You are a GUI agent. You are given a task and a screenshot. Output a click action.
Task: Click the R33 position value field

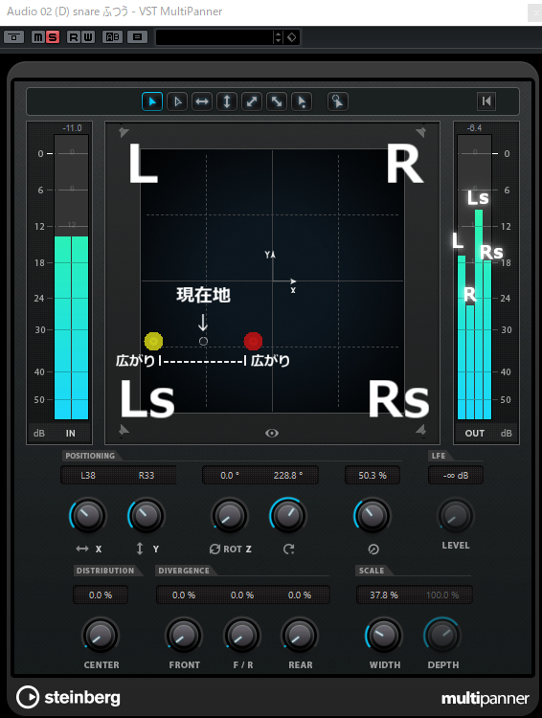pyautogui.click(x=147, y=475)
